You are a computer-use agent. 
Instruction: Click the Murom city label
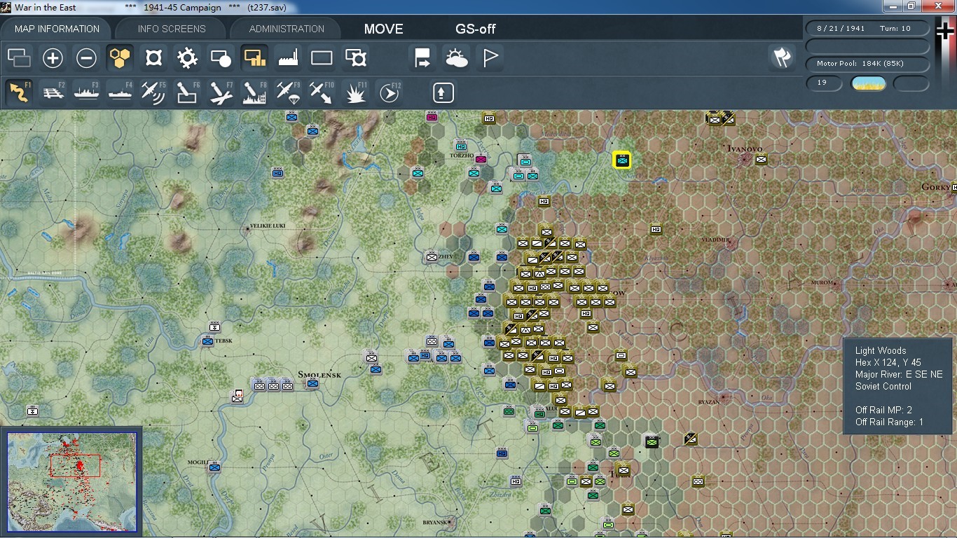[x=822, y=282]
